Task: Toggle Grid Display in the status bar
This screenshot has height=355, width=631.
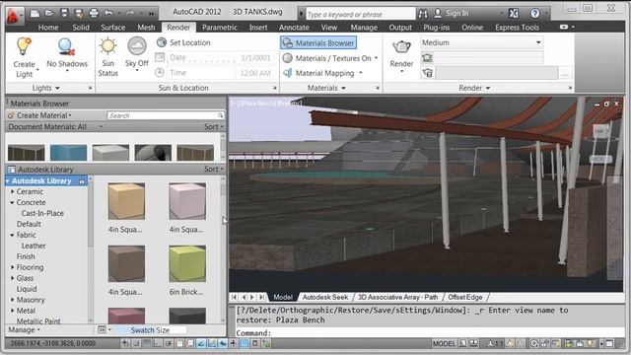Action: click(x=147, y=343)
